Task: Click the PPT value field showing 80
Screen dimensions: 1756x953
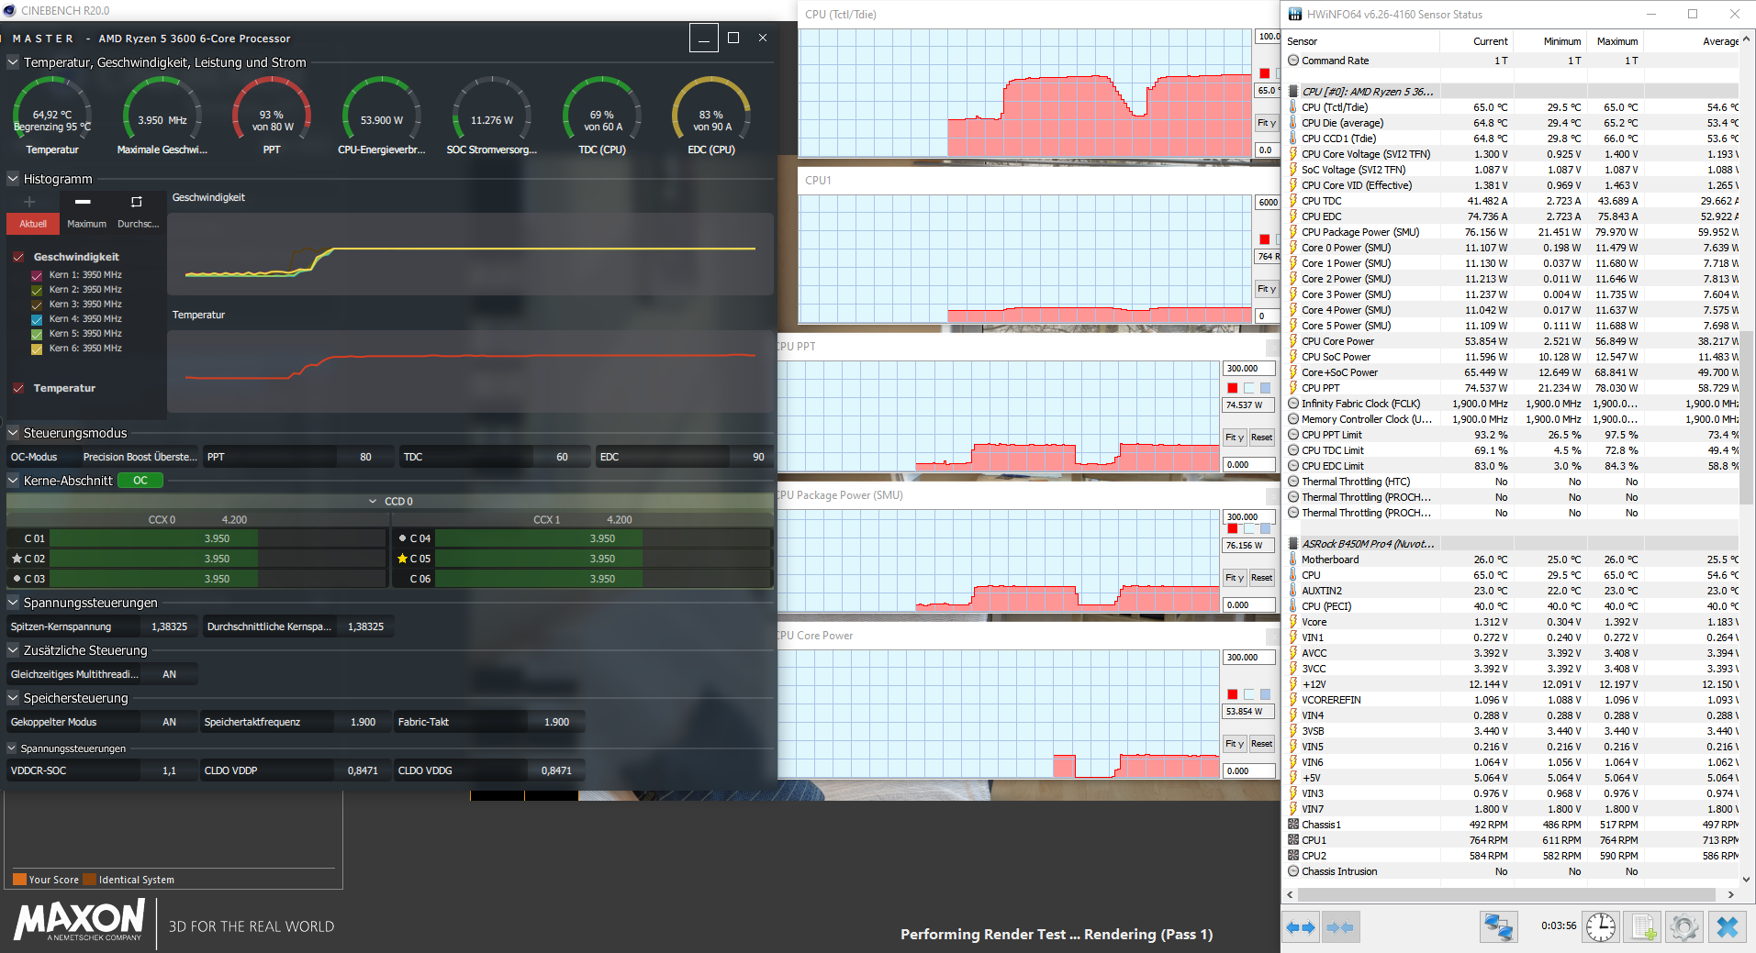Action: (x=365, y=457)
